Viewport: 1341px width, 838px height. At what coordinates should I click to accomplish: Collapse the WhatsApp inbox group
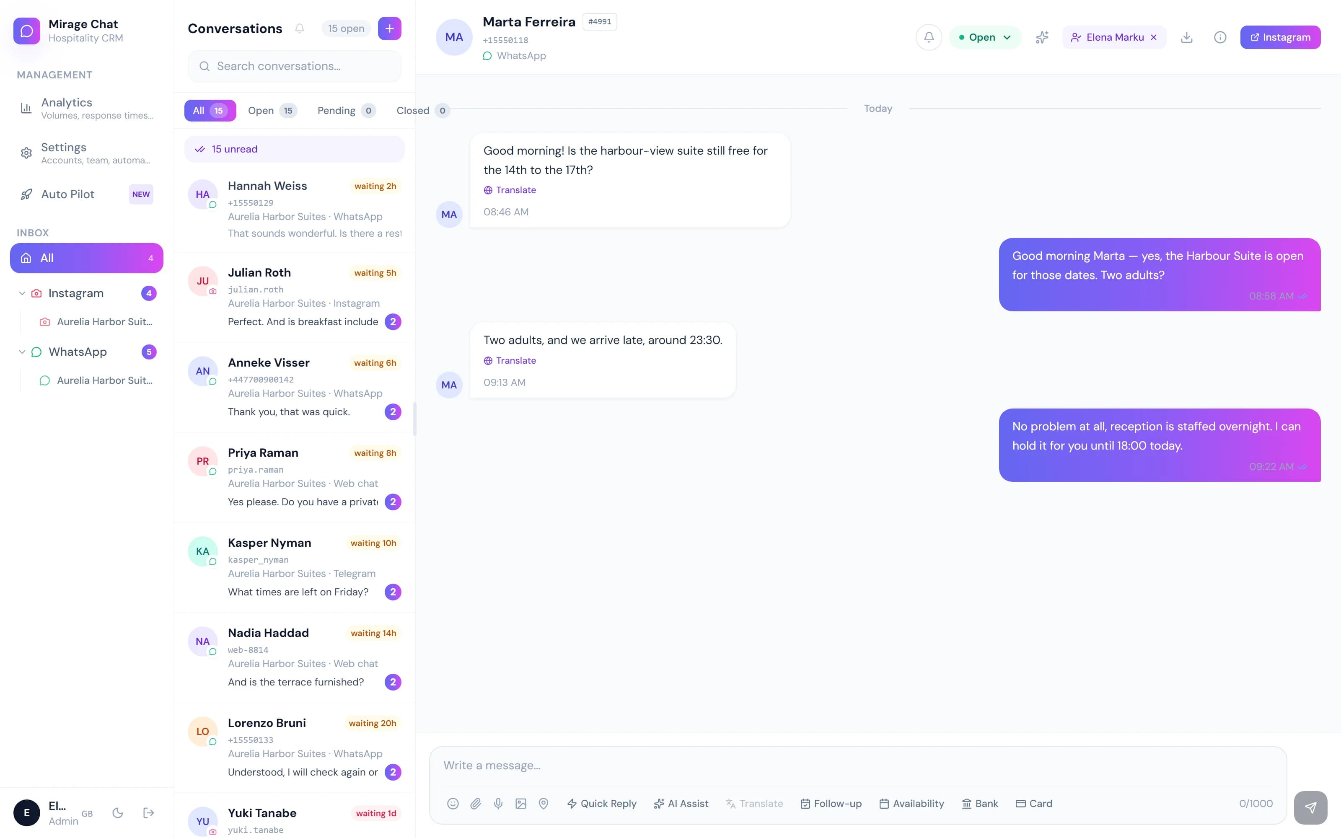tap(22, 352)
